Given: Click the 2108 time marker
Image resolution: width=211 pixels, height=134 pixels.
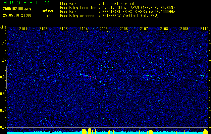Looking at the screenshot, I should pos(164,29).
